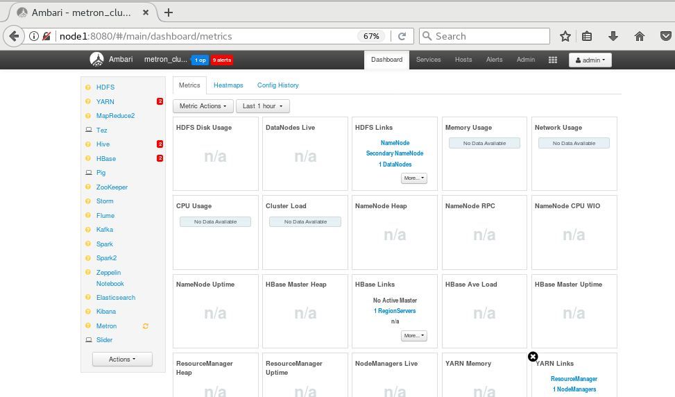Click into the browser Search box
The image size is (675, 397).
click(x=485, y=36)
